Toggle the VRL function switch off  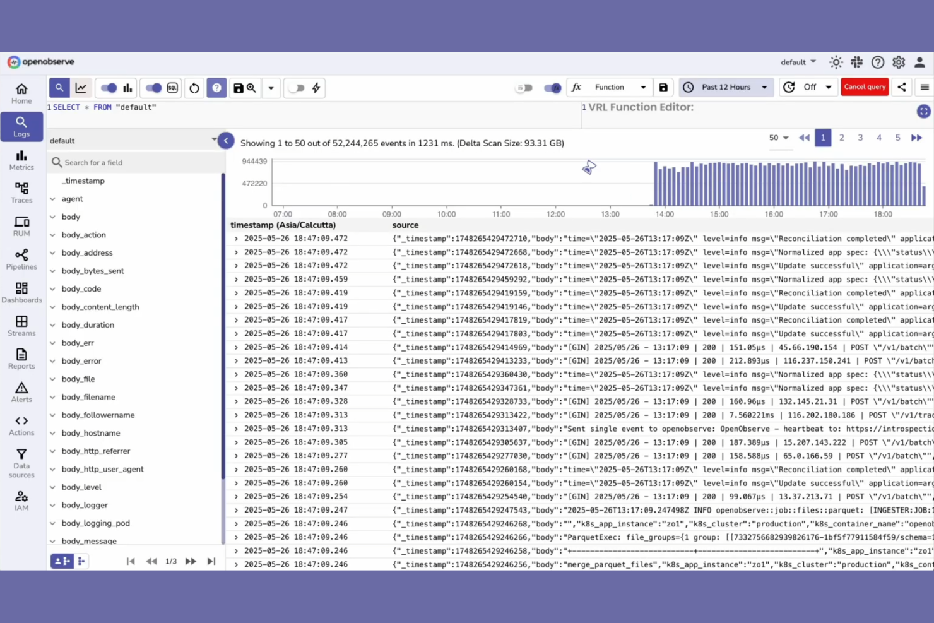[x=552, y=88]
